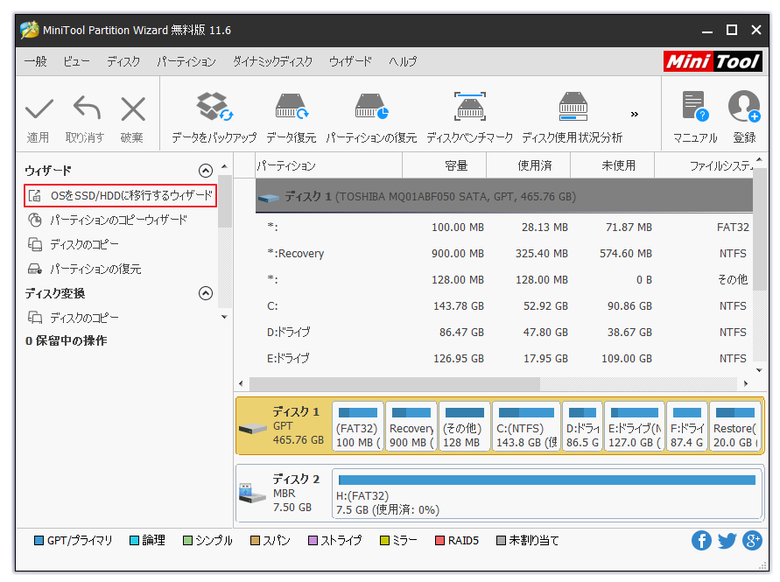780x582 pixels.
Task: Sort by ファイルシステム column header
Action: point(704,165)
